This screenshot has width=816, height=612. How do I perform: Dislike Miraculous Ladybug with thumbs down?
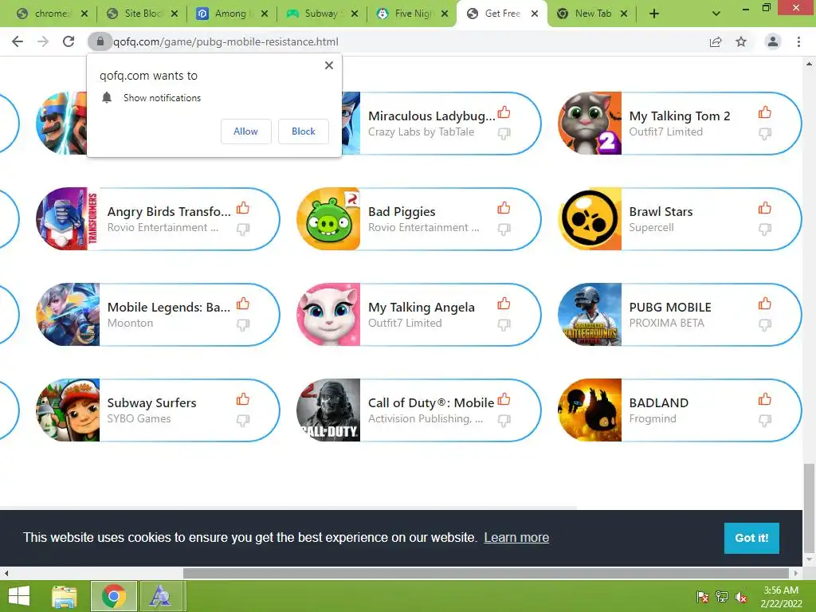click(504, 134)
